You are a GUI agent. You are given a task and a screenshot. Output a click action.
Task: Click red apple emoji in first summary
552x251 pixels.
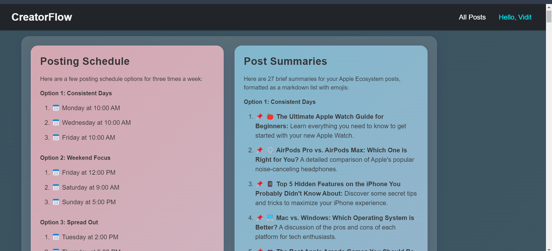click(x=270, y=116)
